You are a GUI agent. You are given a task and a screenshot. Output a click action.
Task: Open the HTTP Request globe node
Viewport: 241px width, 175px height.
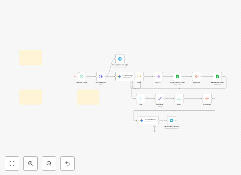click(101, 77)
